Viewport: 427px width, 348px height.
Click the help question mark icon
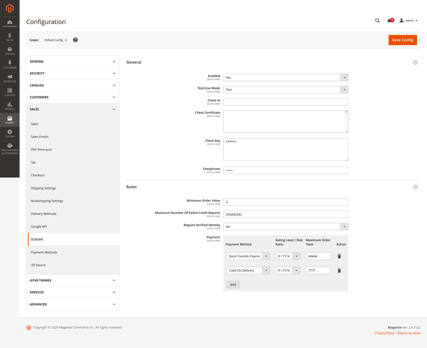[75, 40]
